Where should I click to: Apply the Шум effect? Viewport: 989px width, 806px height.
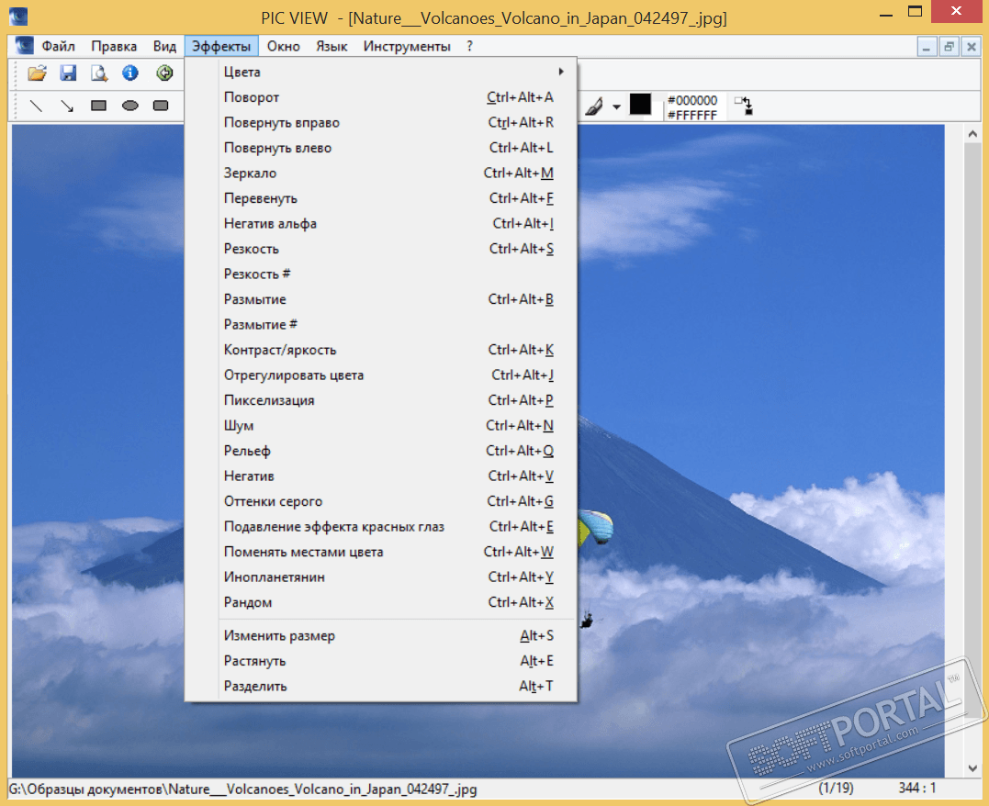381,425
